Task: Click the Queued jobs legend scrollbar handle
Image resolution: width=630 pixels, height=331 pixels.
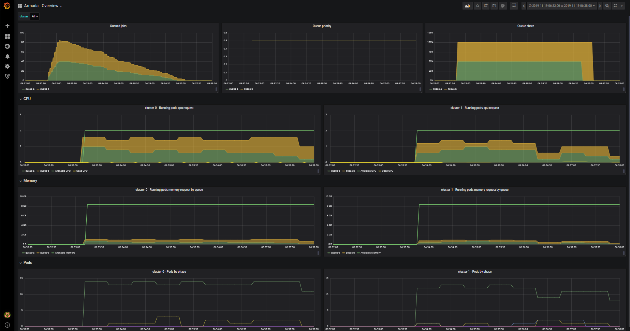Action: tap(216, 89)
